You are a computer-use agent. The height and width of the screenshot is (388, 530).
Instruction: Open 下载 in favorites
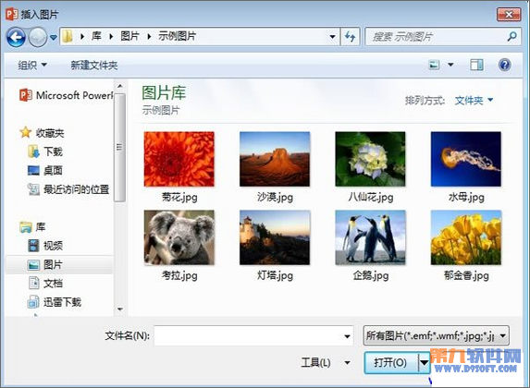(x=45, y=152)
